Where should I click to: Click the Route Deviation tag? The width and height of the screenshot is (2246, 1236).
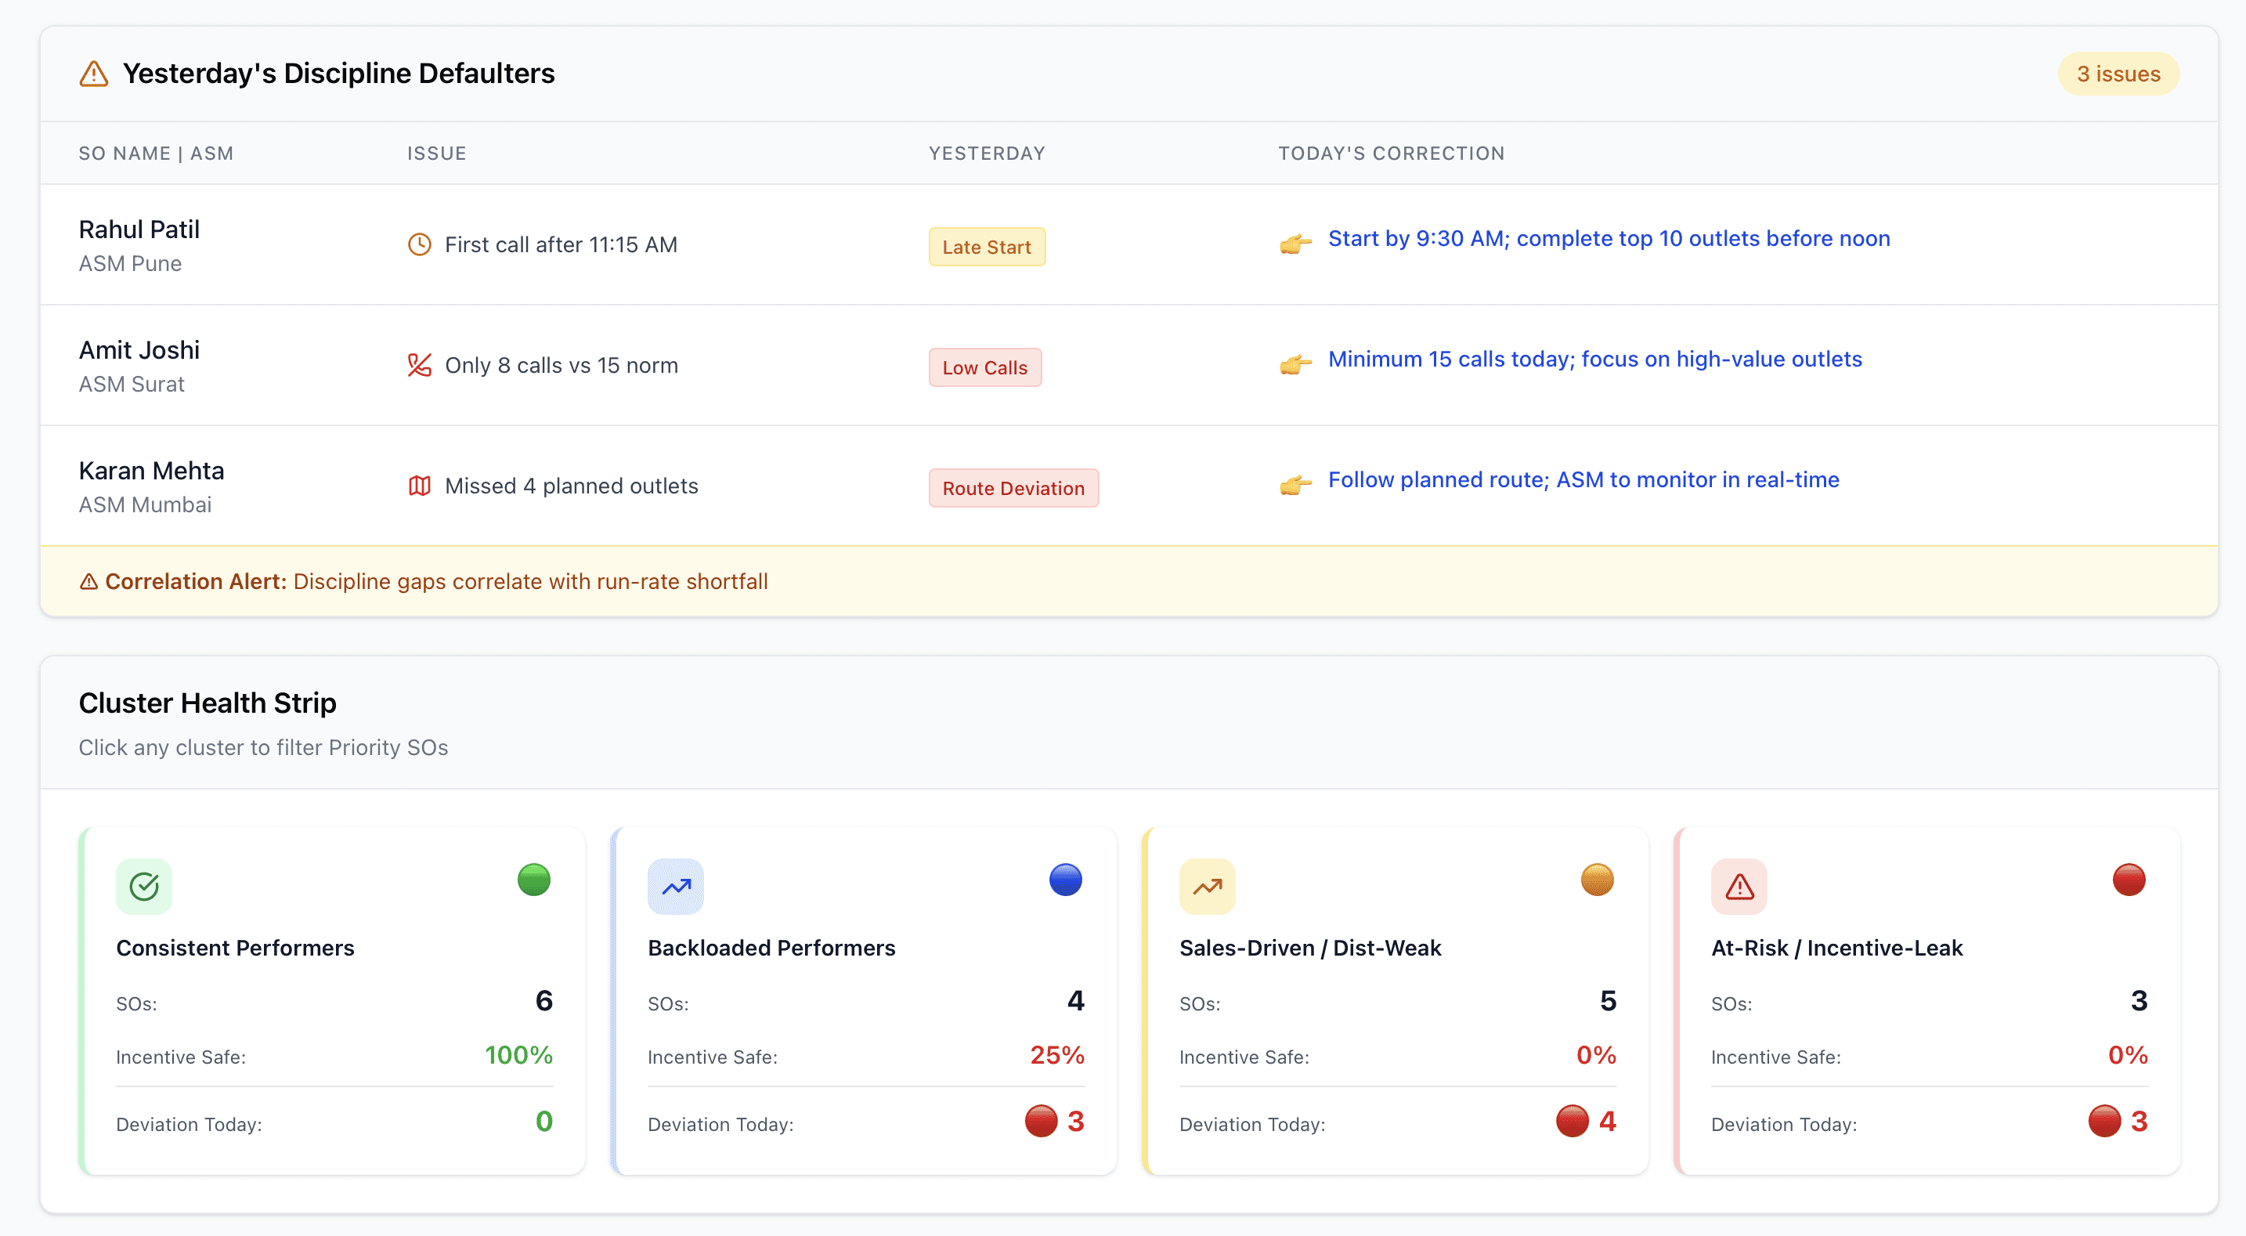click(1013, 489)
